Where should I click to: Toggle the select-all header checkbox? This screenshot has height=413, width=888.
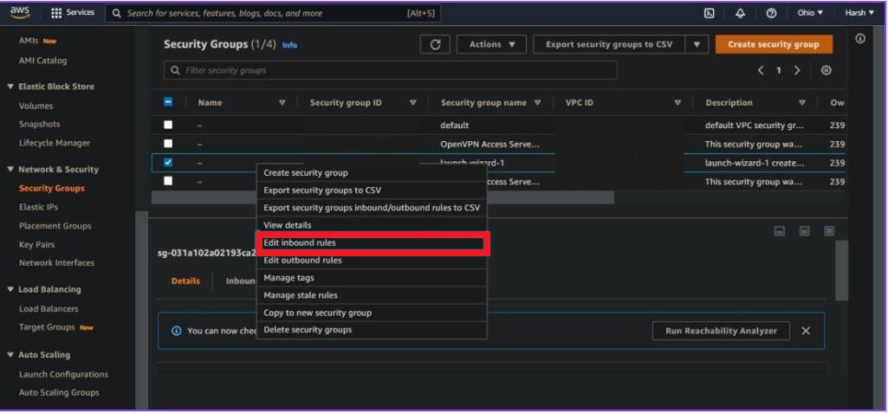point(168,102)
